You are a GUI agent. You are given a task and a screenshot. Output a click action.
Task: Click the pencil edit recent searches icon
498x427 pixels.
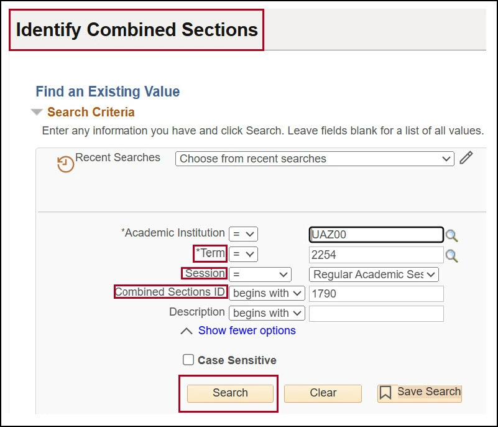coord(466,157)
